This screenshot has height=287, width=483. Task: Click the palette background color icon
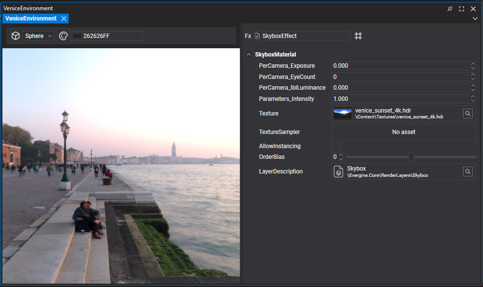point(63,36)
